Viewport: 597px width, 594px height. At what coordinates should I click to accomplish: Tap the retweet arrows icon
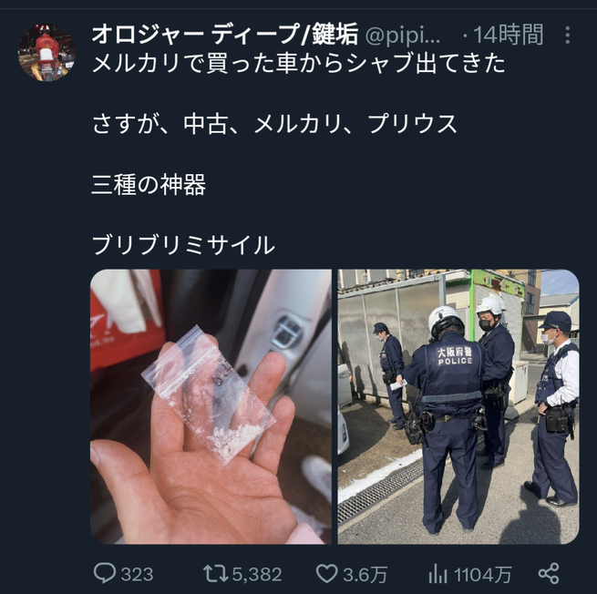click(x=216, y=573)
